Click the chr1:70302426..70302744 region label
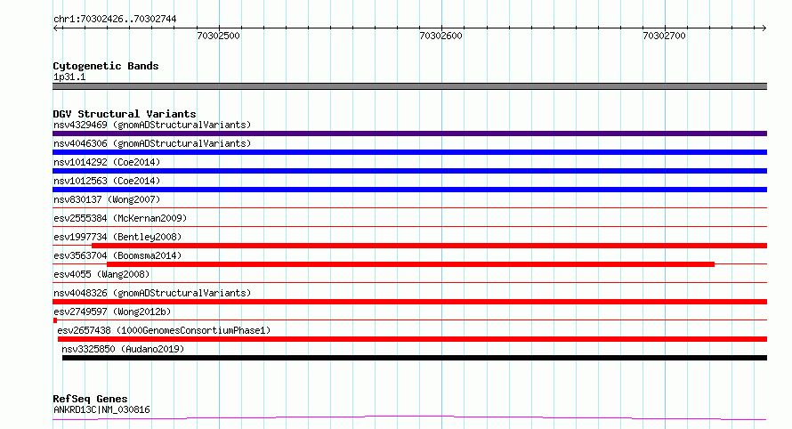 tap(115, 20)
